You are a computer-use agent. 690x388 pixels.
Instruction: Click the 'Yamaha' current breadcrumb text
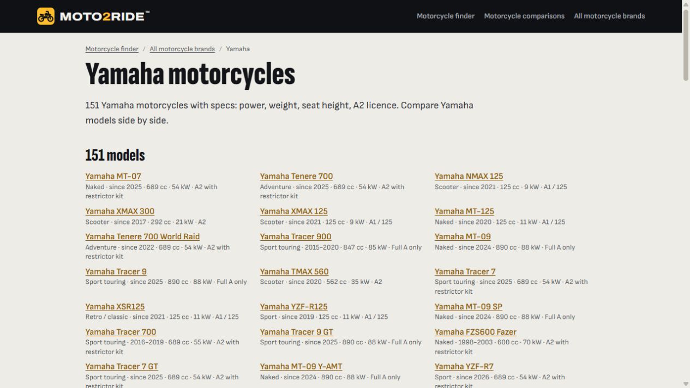tap(238, 49)
